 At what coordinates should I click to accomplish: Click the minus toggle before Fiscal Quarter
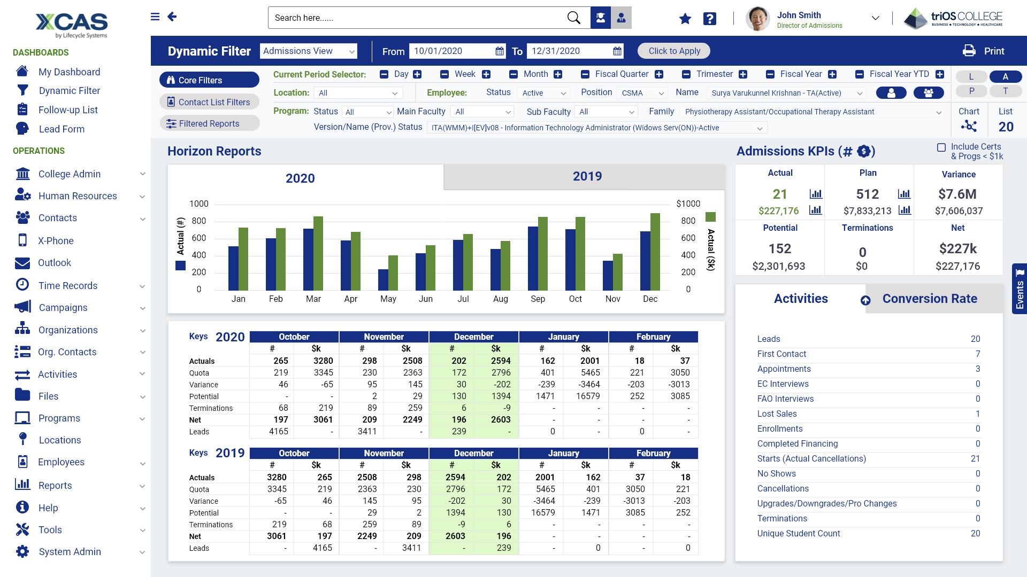[x=585, y=74]
